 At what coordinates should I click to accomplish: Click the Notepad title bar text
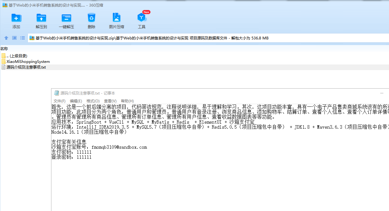tap(88, 93)
